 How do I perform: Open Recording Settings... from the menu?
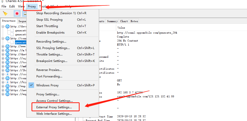pos(63,42)
